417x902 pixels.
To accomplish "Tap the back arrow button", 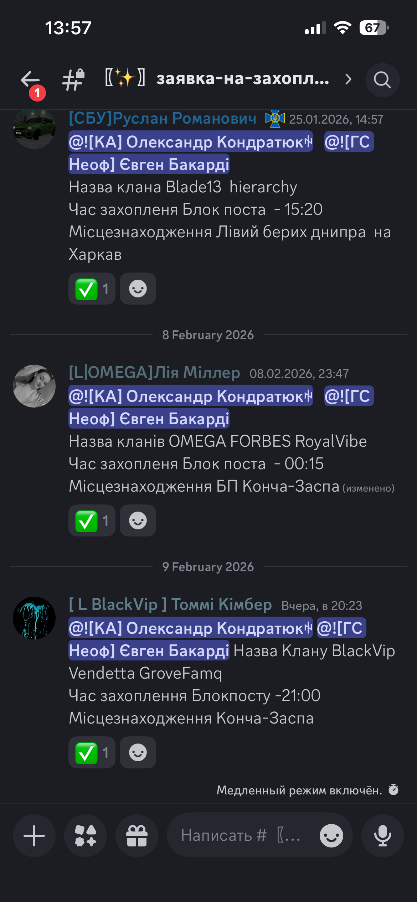I will point(30,79).
